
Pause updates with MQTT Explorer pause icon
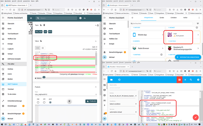pyautogui.click(x=80, y=18)
